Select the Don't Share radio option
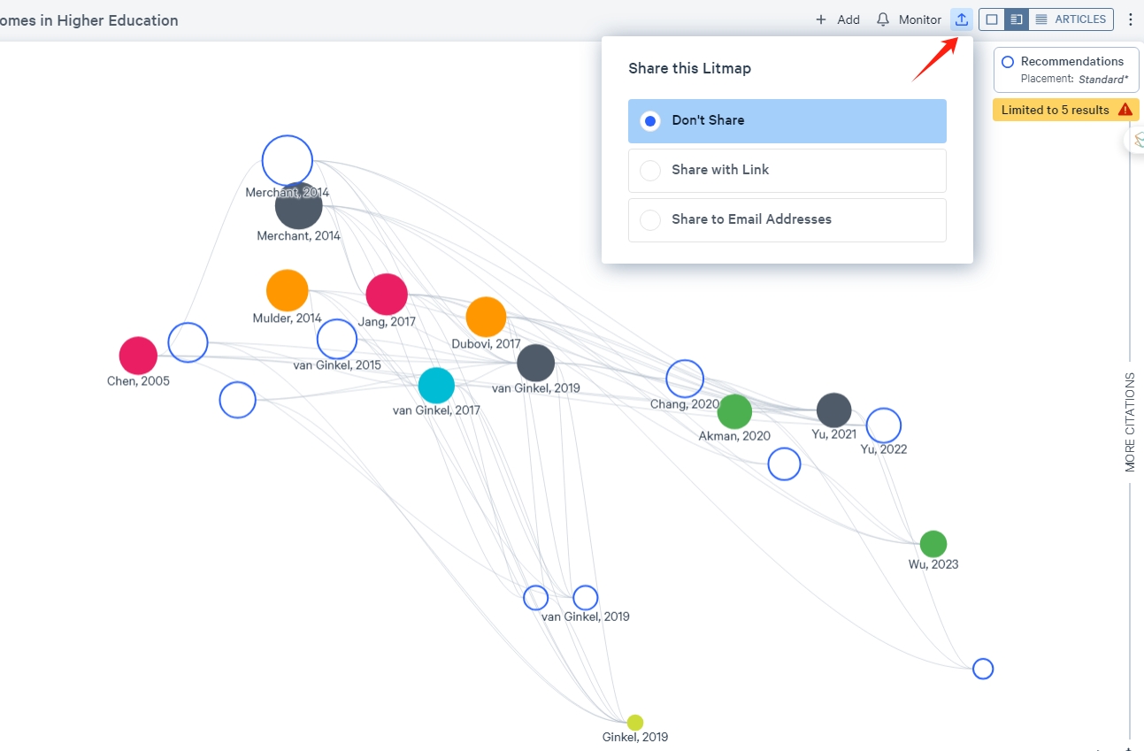Screen dimensions: 1144x751 pos(650,121)
